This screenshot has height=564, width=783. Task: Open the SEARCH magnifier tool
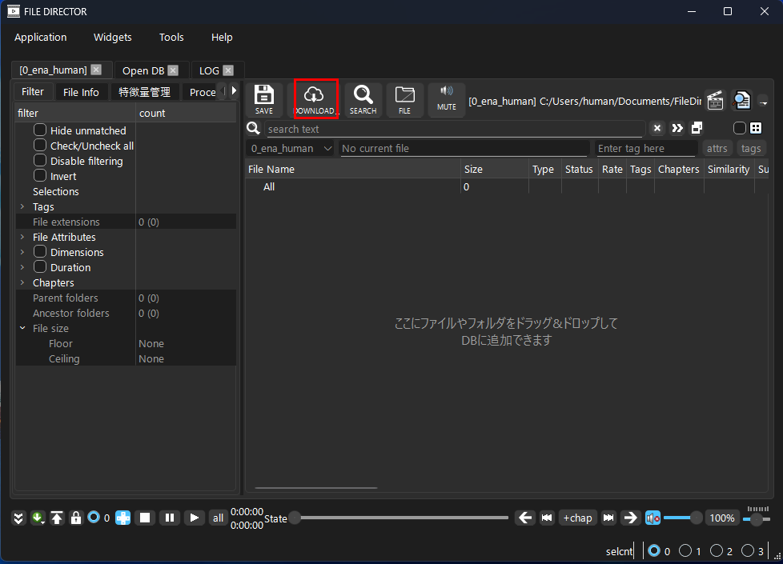pyautogui.click(x=363, y=100)
